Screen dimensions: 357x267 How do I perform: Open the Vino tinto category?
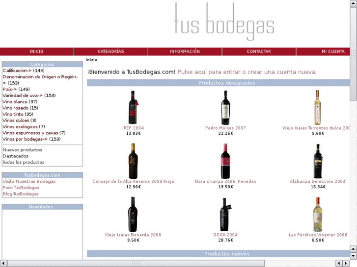click(13, 114)
